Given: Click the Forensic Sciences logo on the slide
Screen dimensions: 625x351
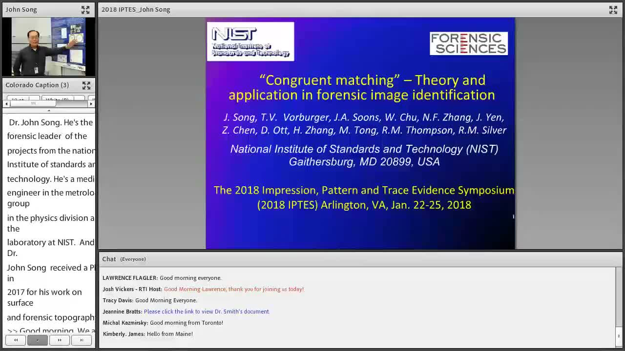Looking at the screenshot, I should click(x=469, y=43).
